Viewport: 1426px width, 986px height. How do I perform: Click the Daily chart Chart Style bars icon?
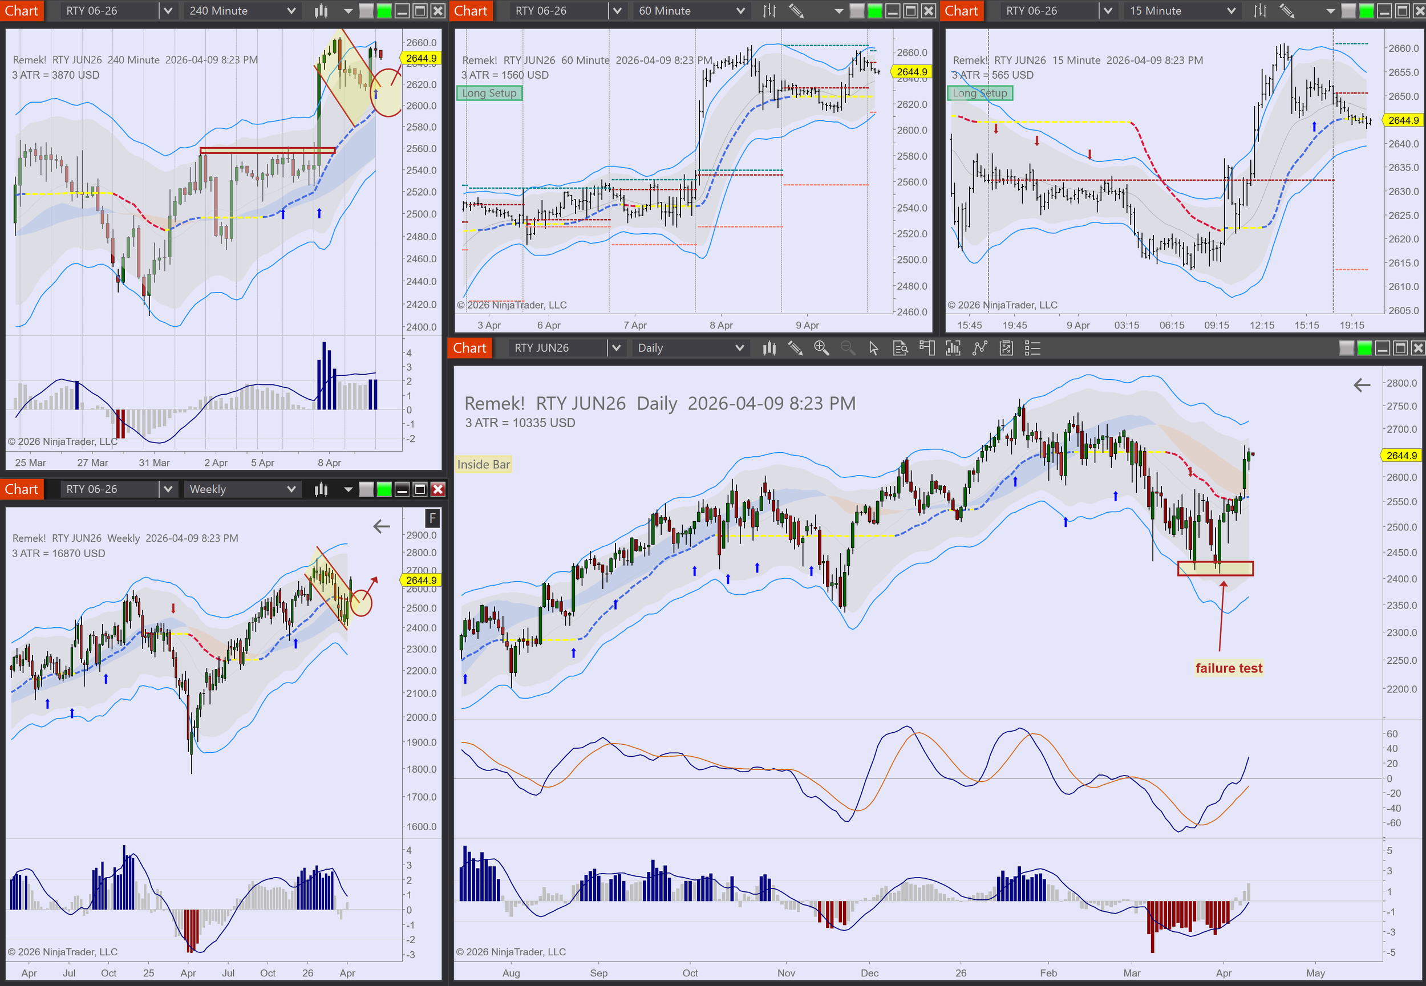[x=768, y=348]
